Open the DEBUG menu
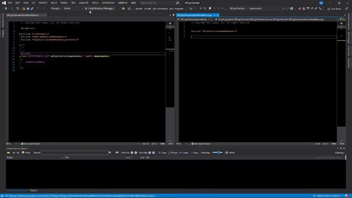Screen dimensions: 352x198 pyautogui.click(x=64, y=3)
